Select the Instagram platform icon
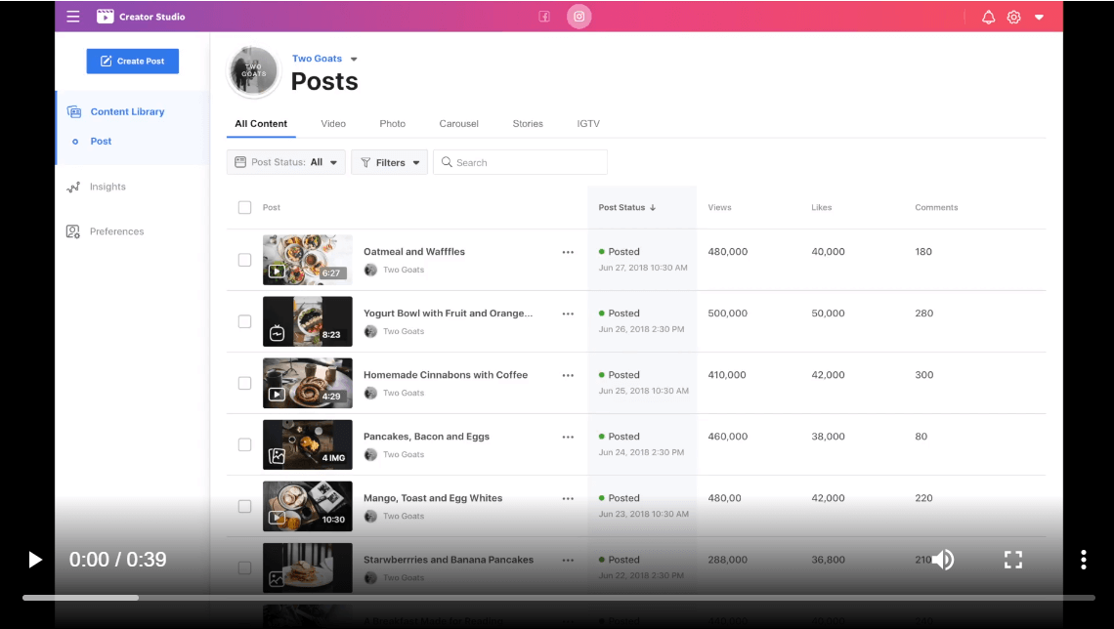The image size is (1114, 629). click(x=579, y=17)
